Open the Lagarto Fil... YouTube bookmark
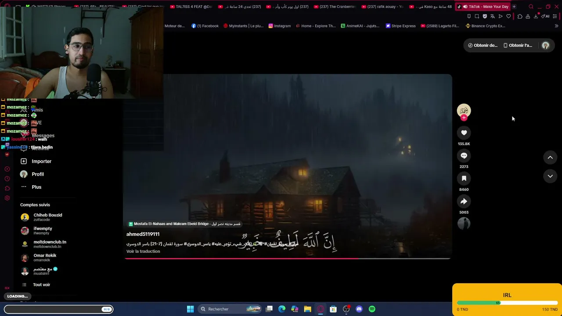 (x=440, y=26)
